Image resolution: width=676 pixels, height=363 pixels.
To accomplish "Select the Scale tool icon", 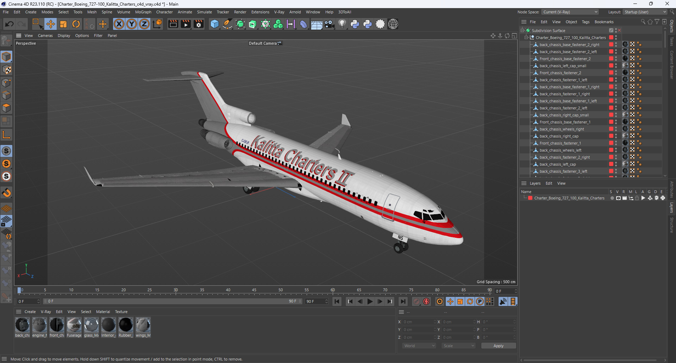I will (63, 24).
